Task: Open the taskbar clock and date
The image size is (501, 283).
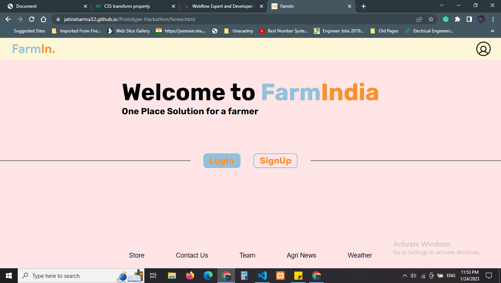Action: (470, 276)
